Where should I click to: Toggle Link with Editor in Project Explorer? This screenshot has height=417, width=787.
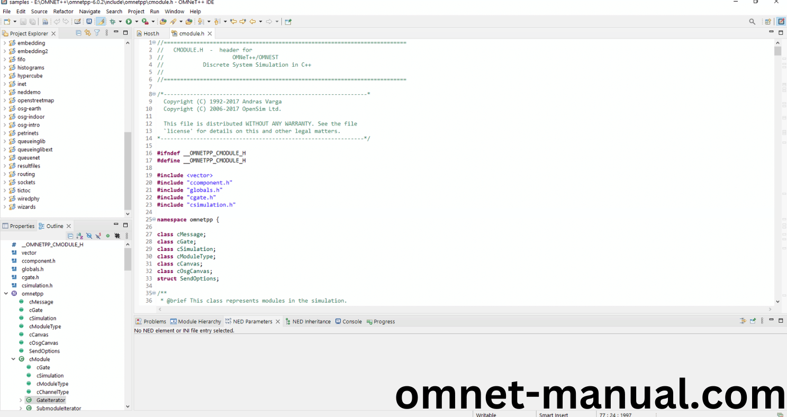pyautogui.click(x=88, y=33)
